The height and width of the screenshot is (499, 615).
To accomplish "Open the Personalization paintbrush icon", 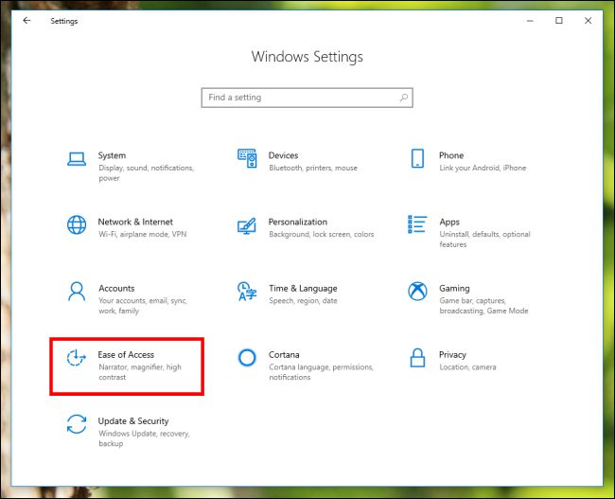I will coord(247,225).
